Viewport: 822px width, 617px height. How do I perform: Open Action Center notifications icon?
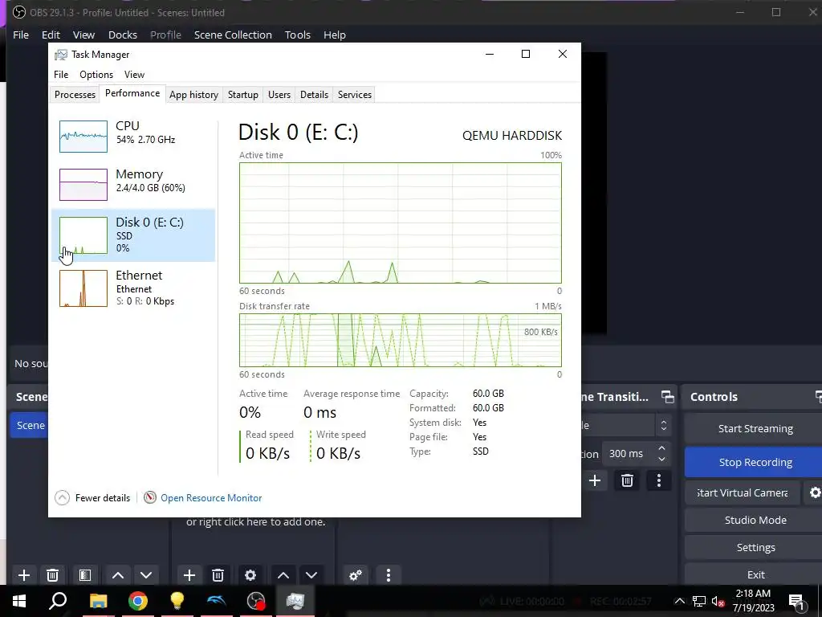point(797,601)
